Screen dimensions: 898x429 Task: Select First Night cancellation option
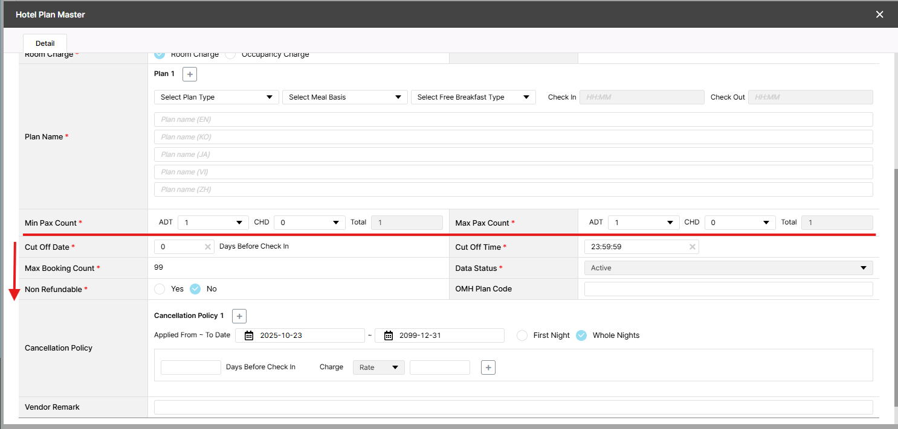click(522, 335)
